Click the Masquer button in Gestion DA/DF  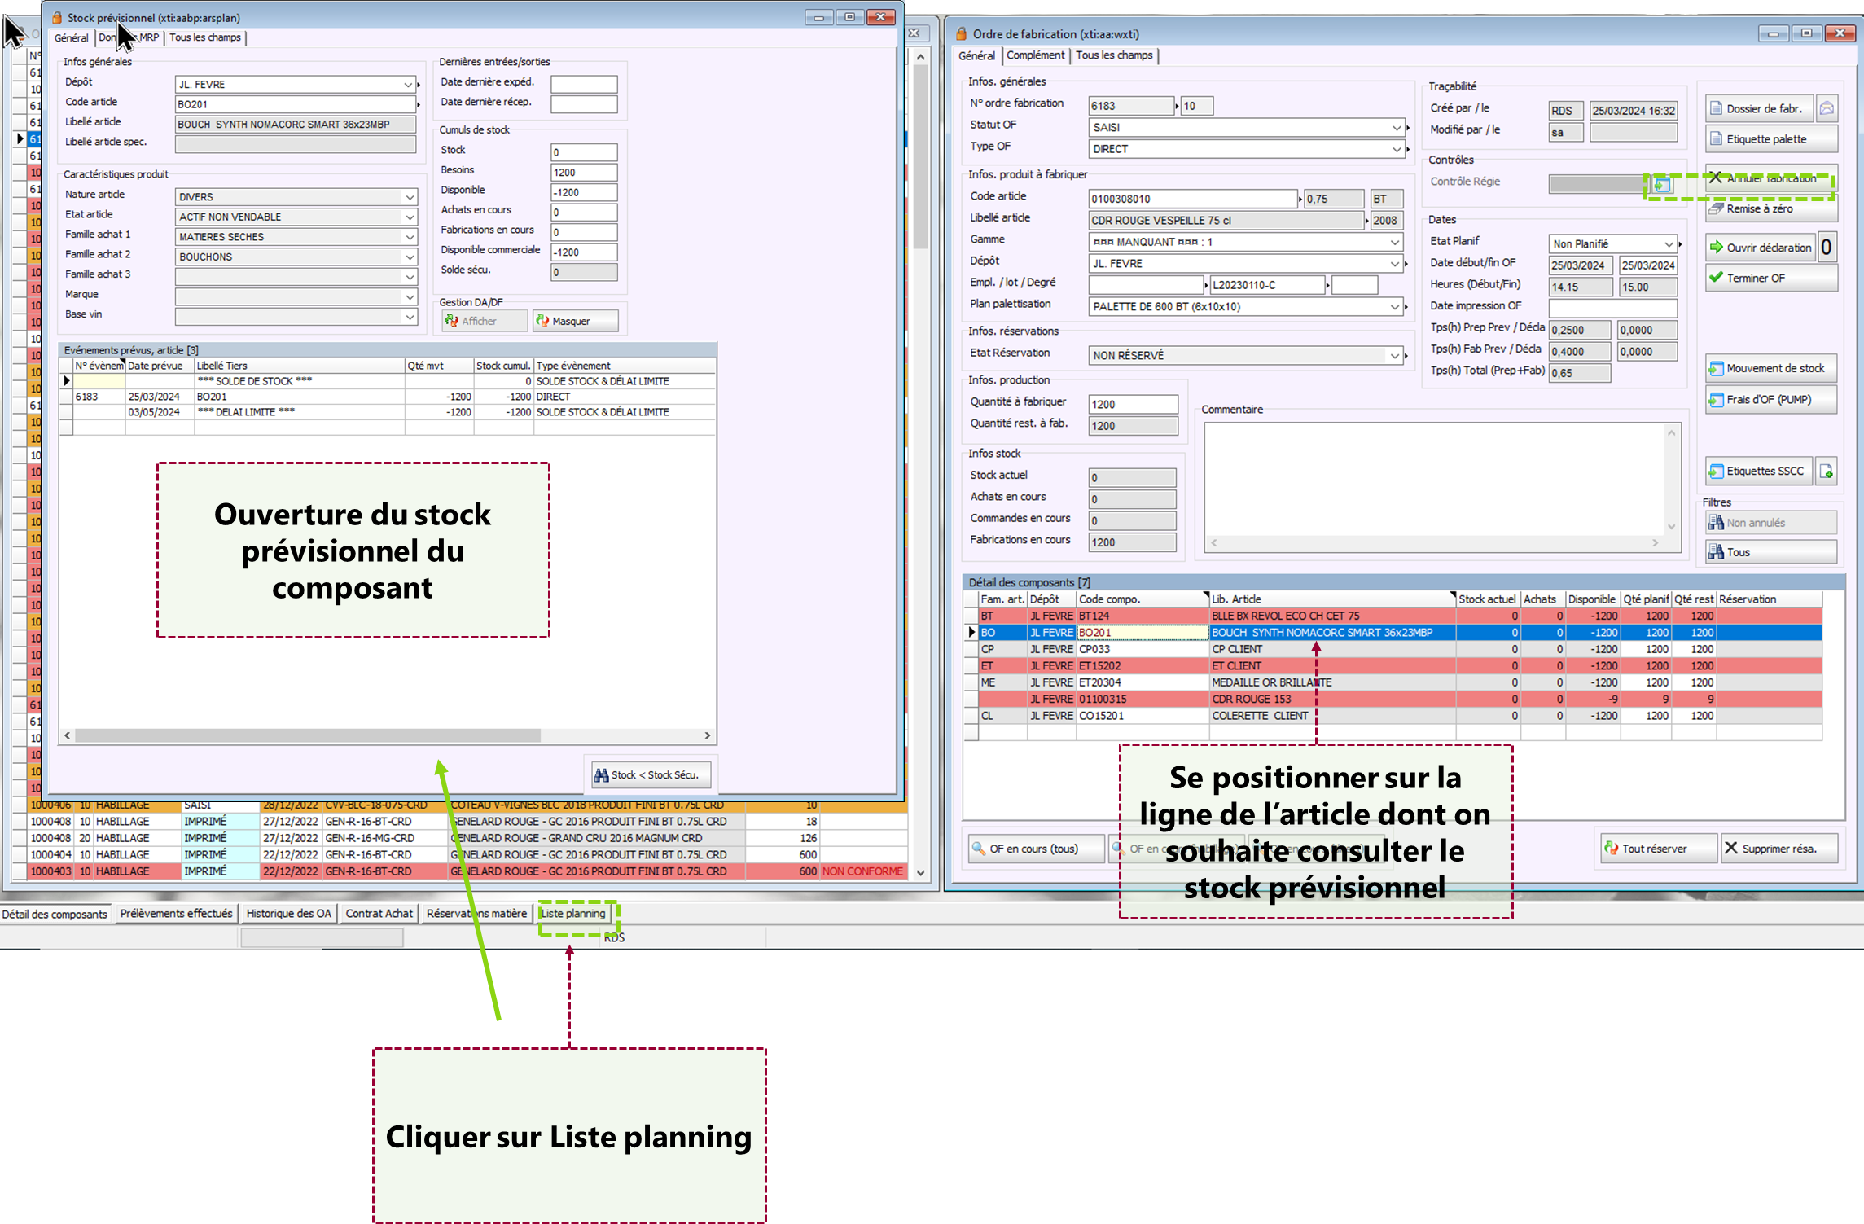(575, 322)
